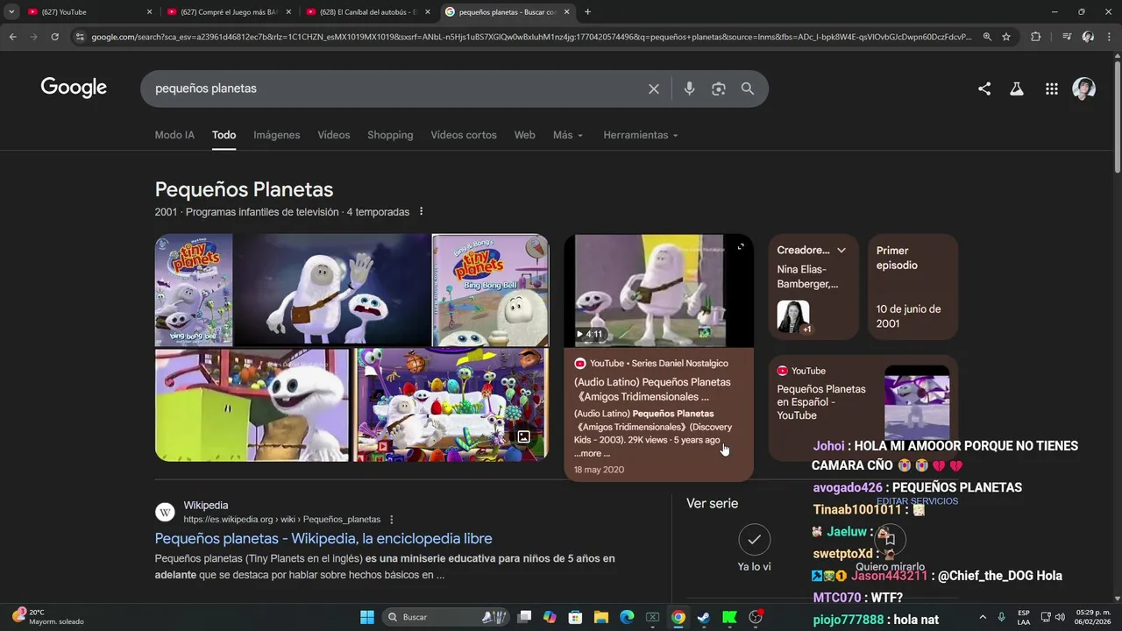The image size is (1122, 631).
Task: Open the 'Bing Bong Bell' tiny planets image
Action: click(x=490, y=290)
